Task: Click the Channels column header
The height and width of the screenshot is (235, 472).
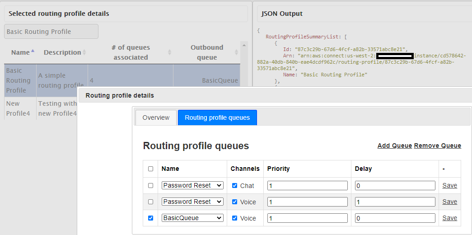Action: (x=245, y=169)
